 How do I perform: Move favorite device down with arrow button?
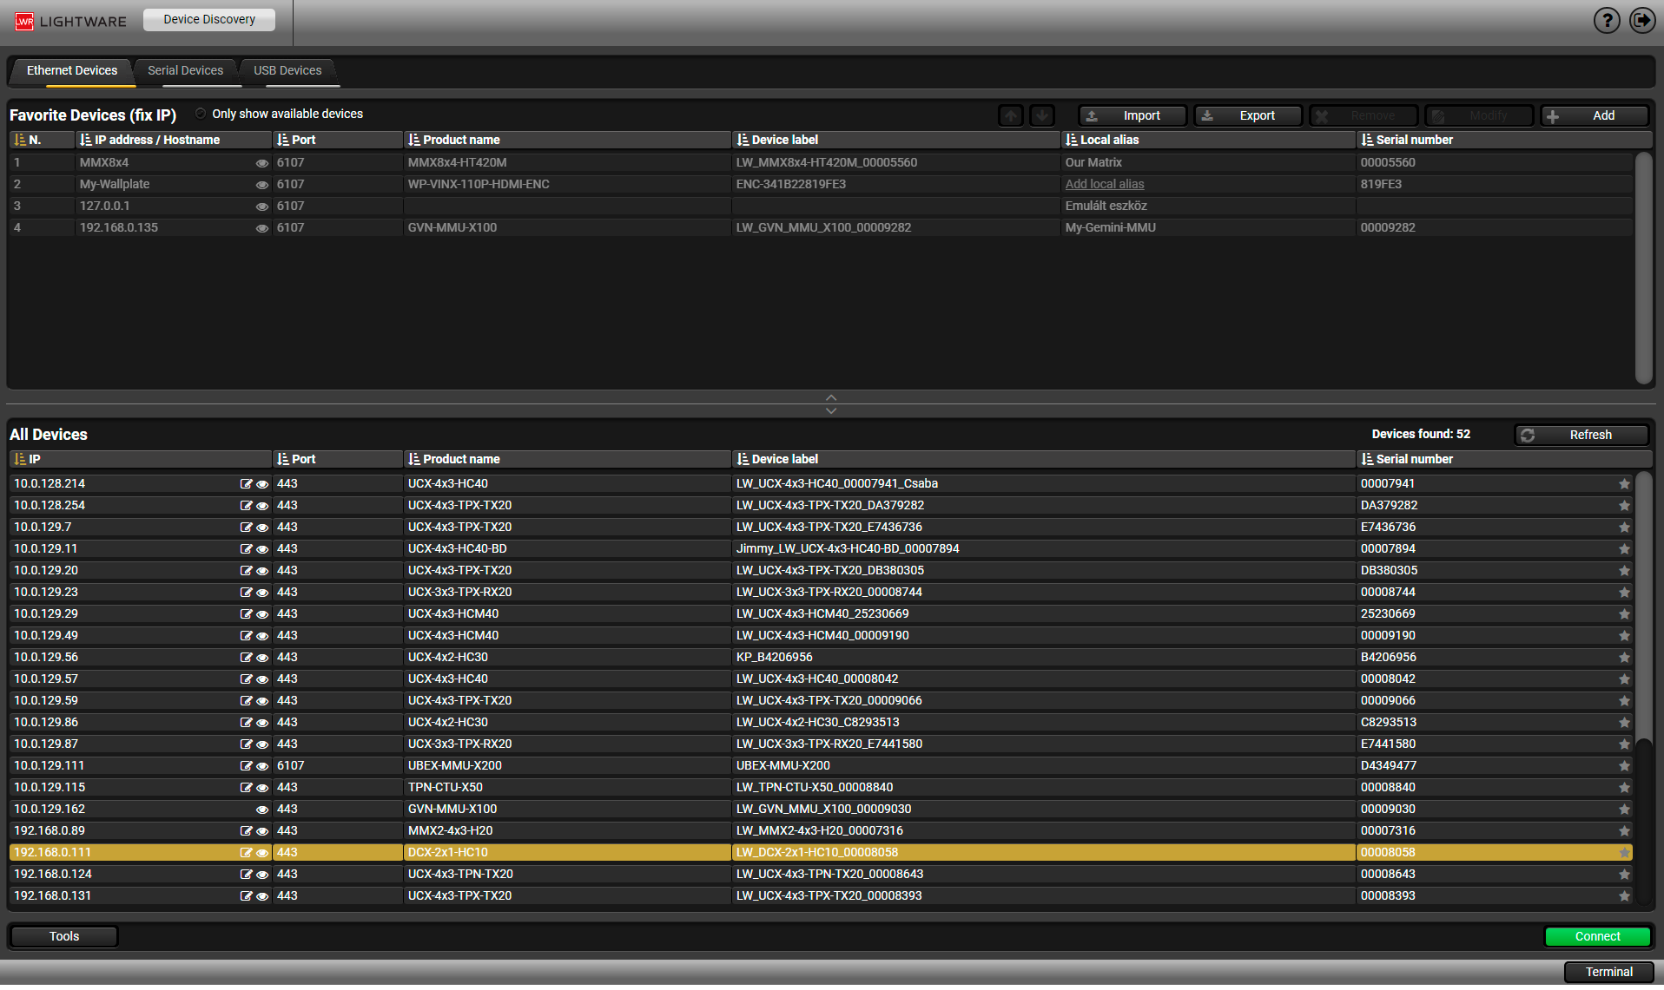(1042, 115)
